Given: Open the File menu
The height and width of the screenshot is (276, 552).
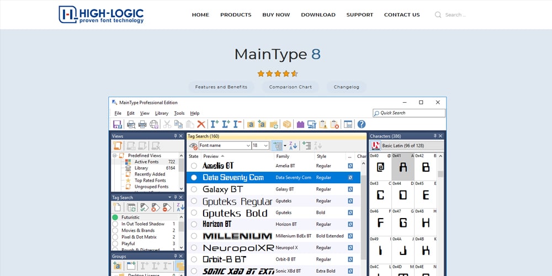Looking at the screenshot, I should pyautogui.click(x=118, y=113).
